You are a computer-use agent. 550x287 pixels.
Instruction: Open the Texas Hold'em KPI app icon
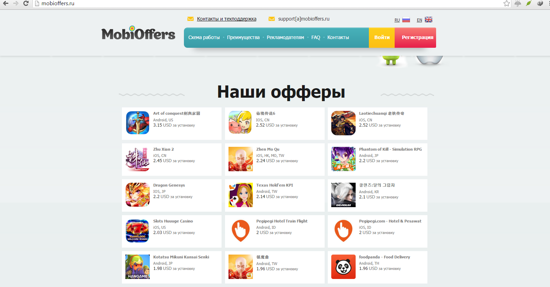pyautogui.click(x=241, y=195)
